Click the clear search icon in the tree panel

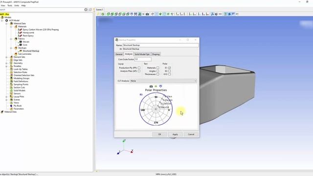tap(86, 10)
